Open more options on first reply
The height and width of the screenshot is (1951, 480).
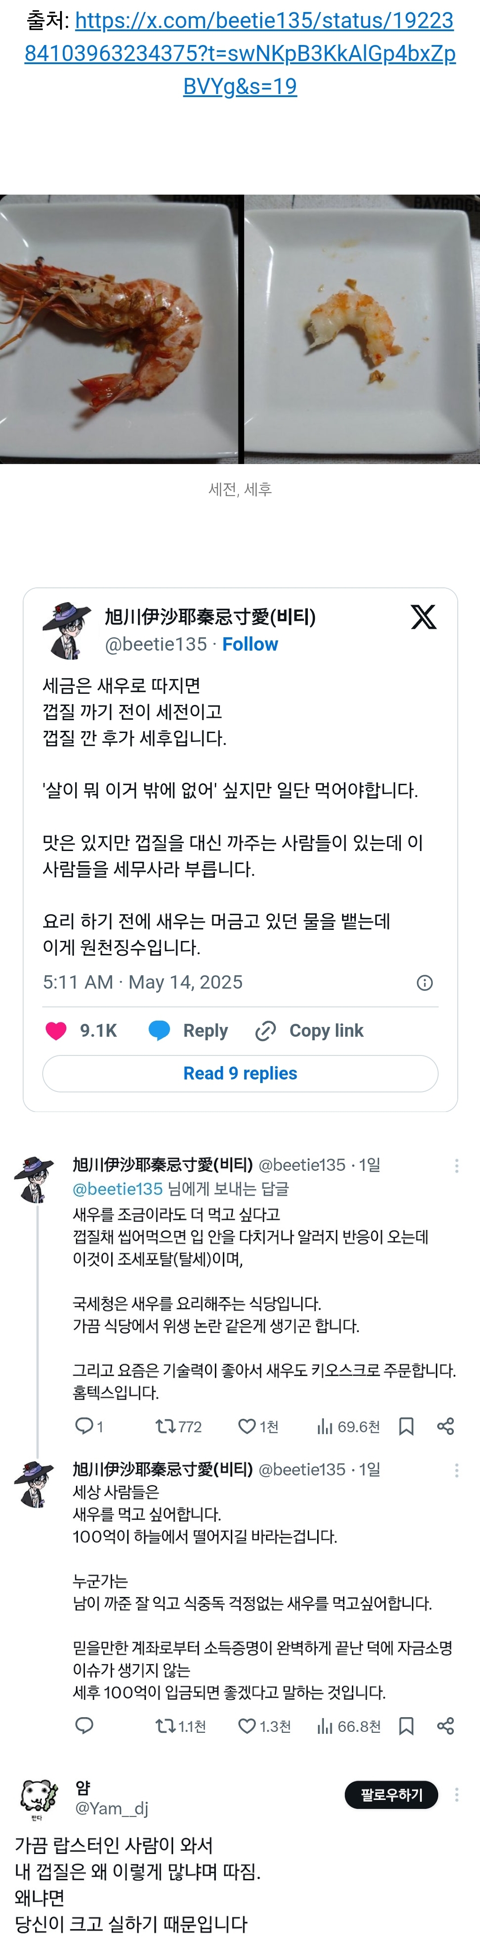point(456,1165)
